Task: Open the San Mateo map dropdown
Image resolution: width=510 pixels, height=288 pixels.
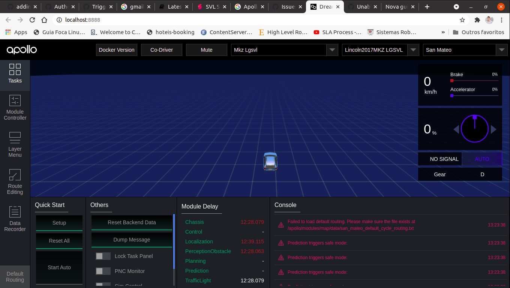Action: (502, 49)
